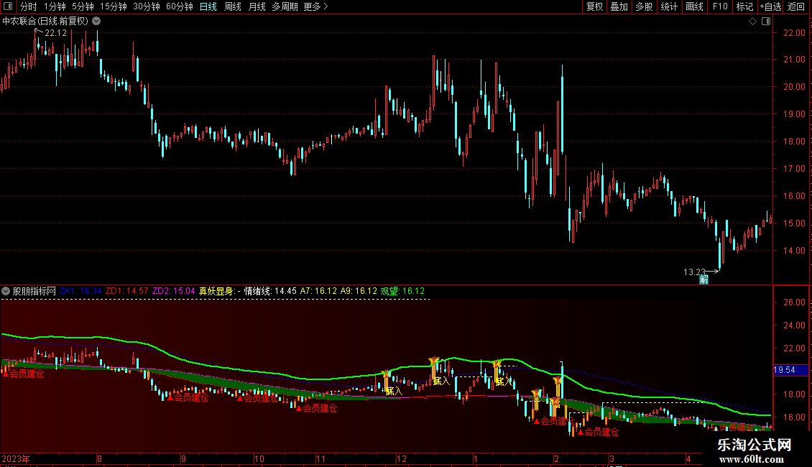
Task: Toggle the left panel layout icon
Action: tap(8, 6)
